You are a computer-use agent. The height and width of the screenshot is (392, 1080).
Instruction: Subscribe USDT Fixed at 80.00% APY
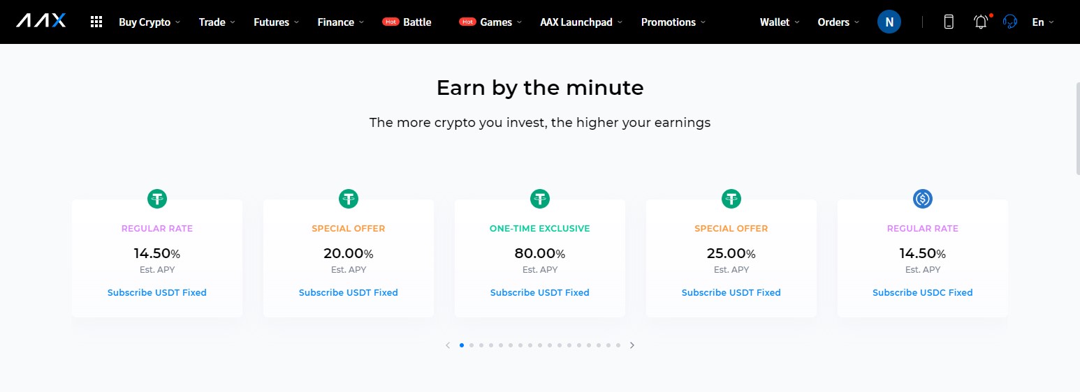540,292
